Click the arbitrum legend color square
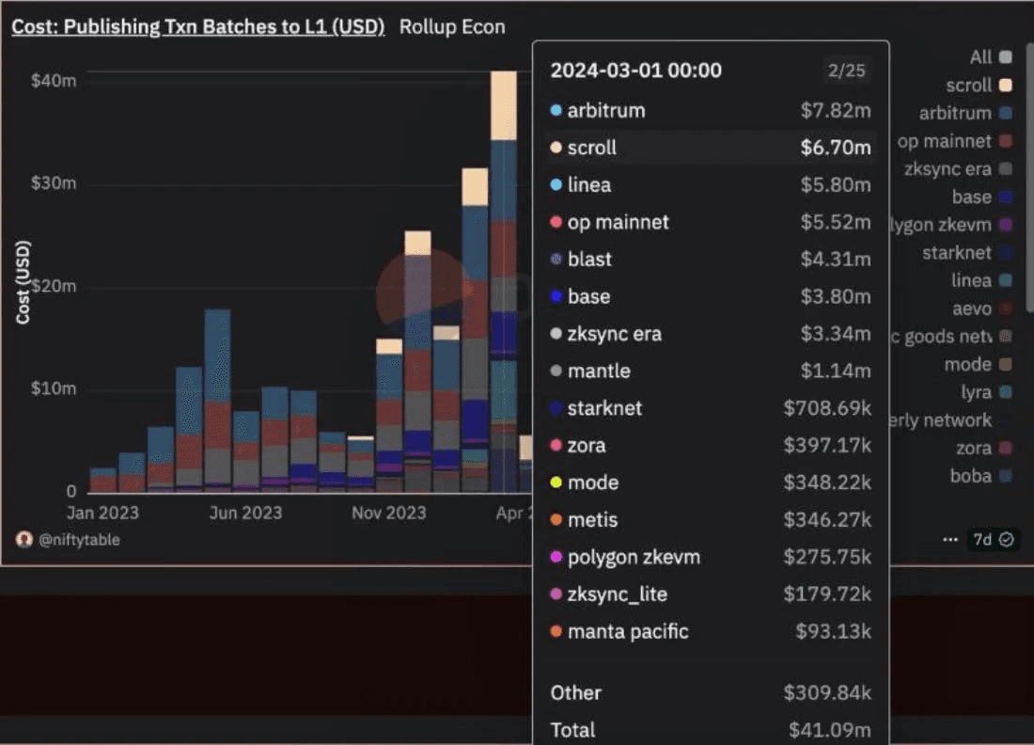1034x745 pixels. point(1006,114)
